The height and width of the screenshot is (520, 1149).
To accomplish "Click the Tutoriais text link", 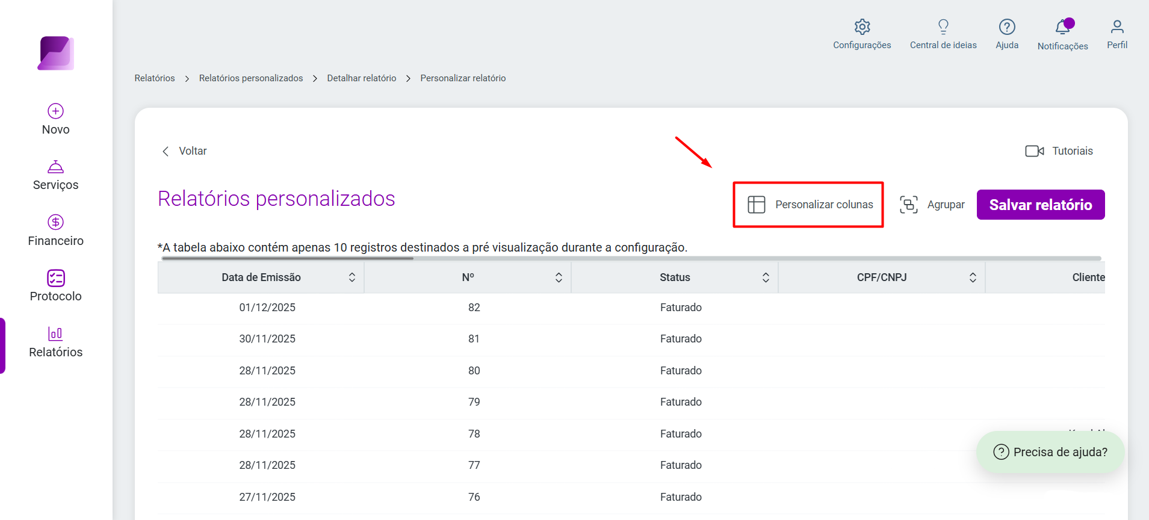I will [x=1073, y=151].
